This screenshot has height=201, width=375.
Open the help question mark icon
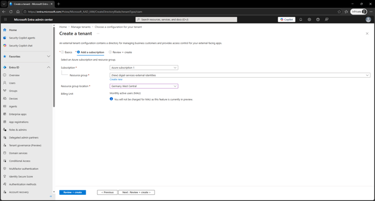click(318, 20)
